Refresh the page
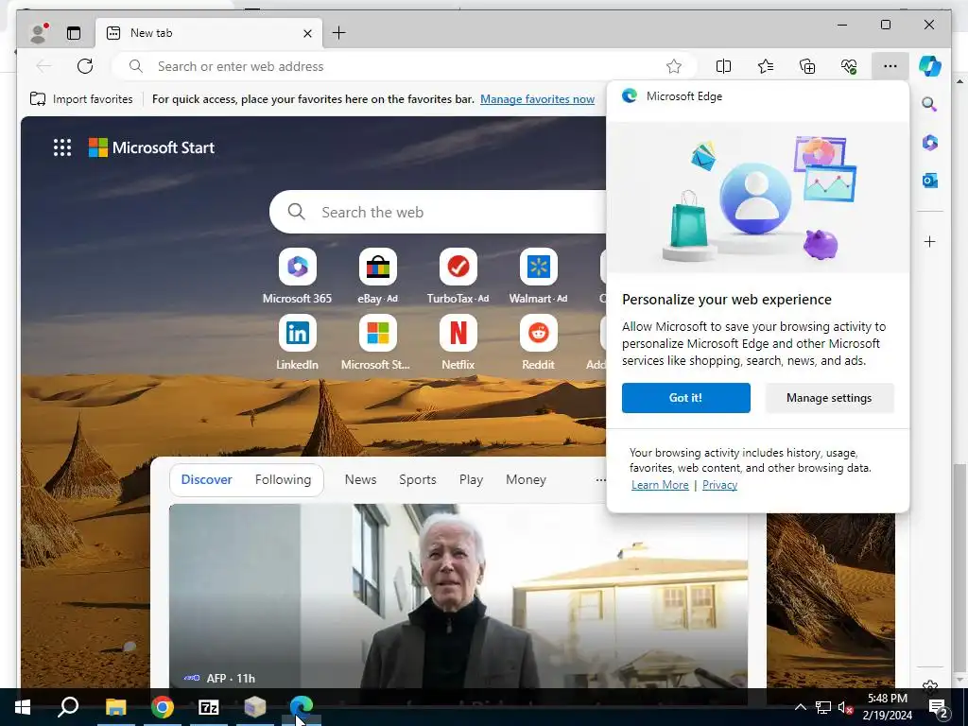Viewport: 968px width, 726px height. point(85,66)
